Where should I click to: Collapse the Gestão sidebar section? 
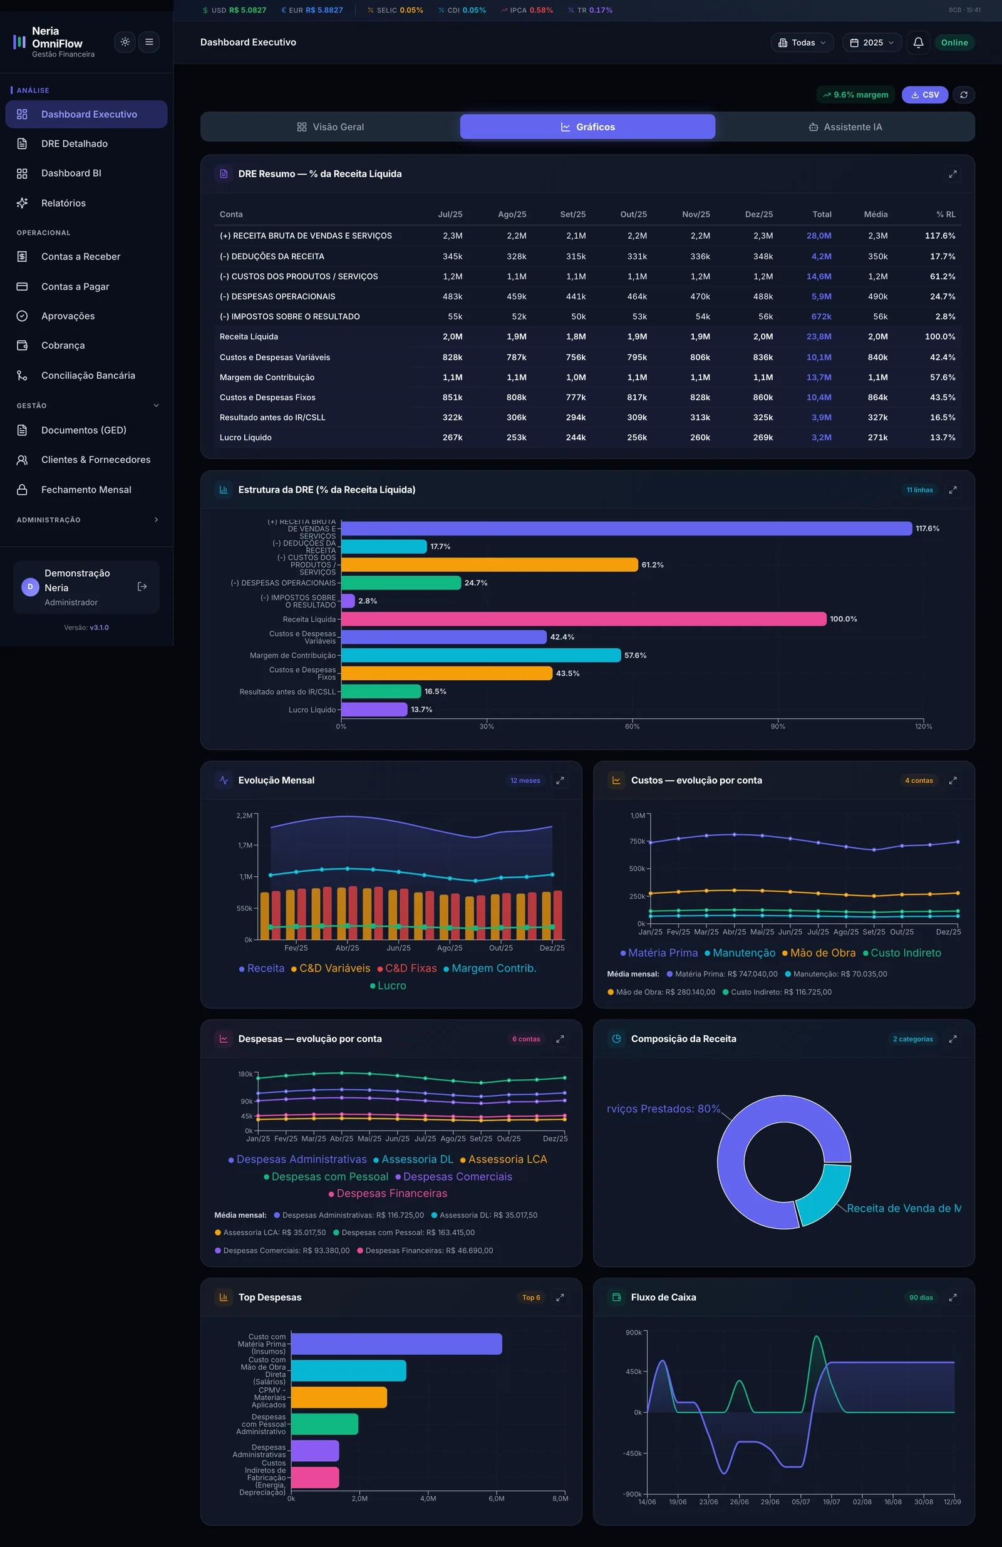tap(86, 406)
